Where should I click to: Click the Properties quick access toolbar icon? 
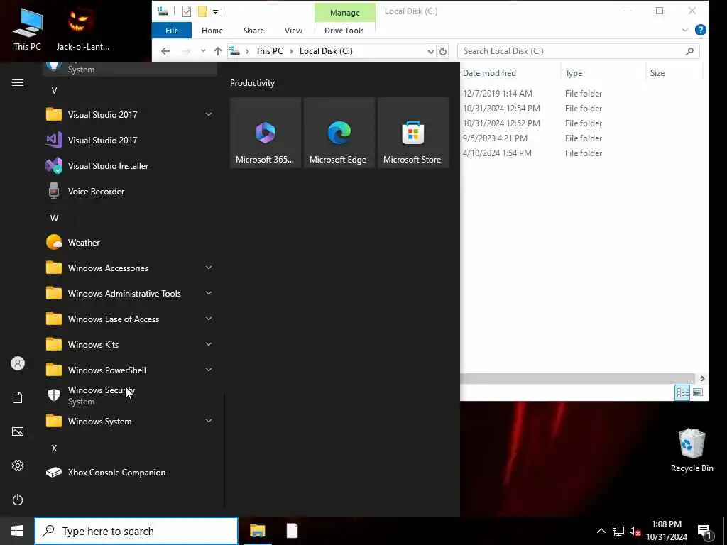click(187, 11)
